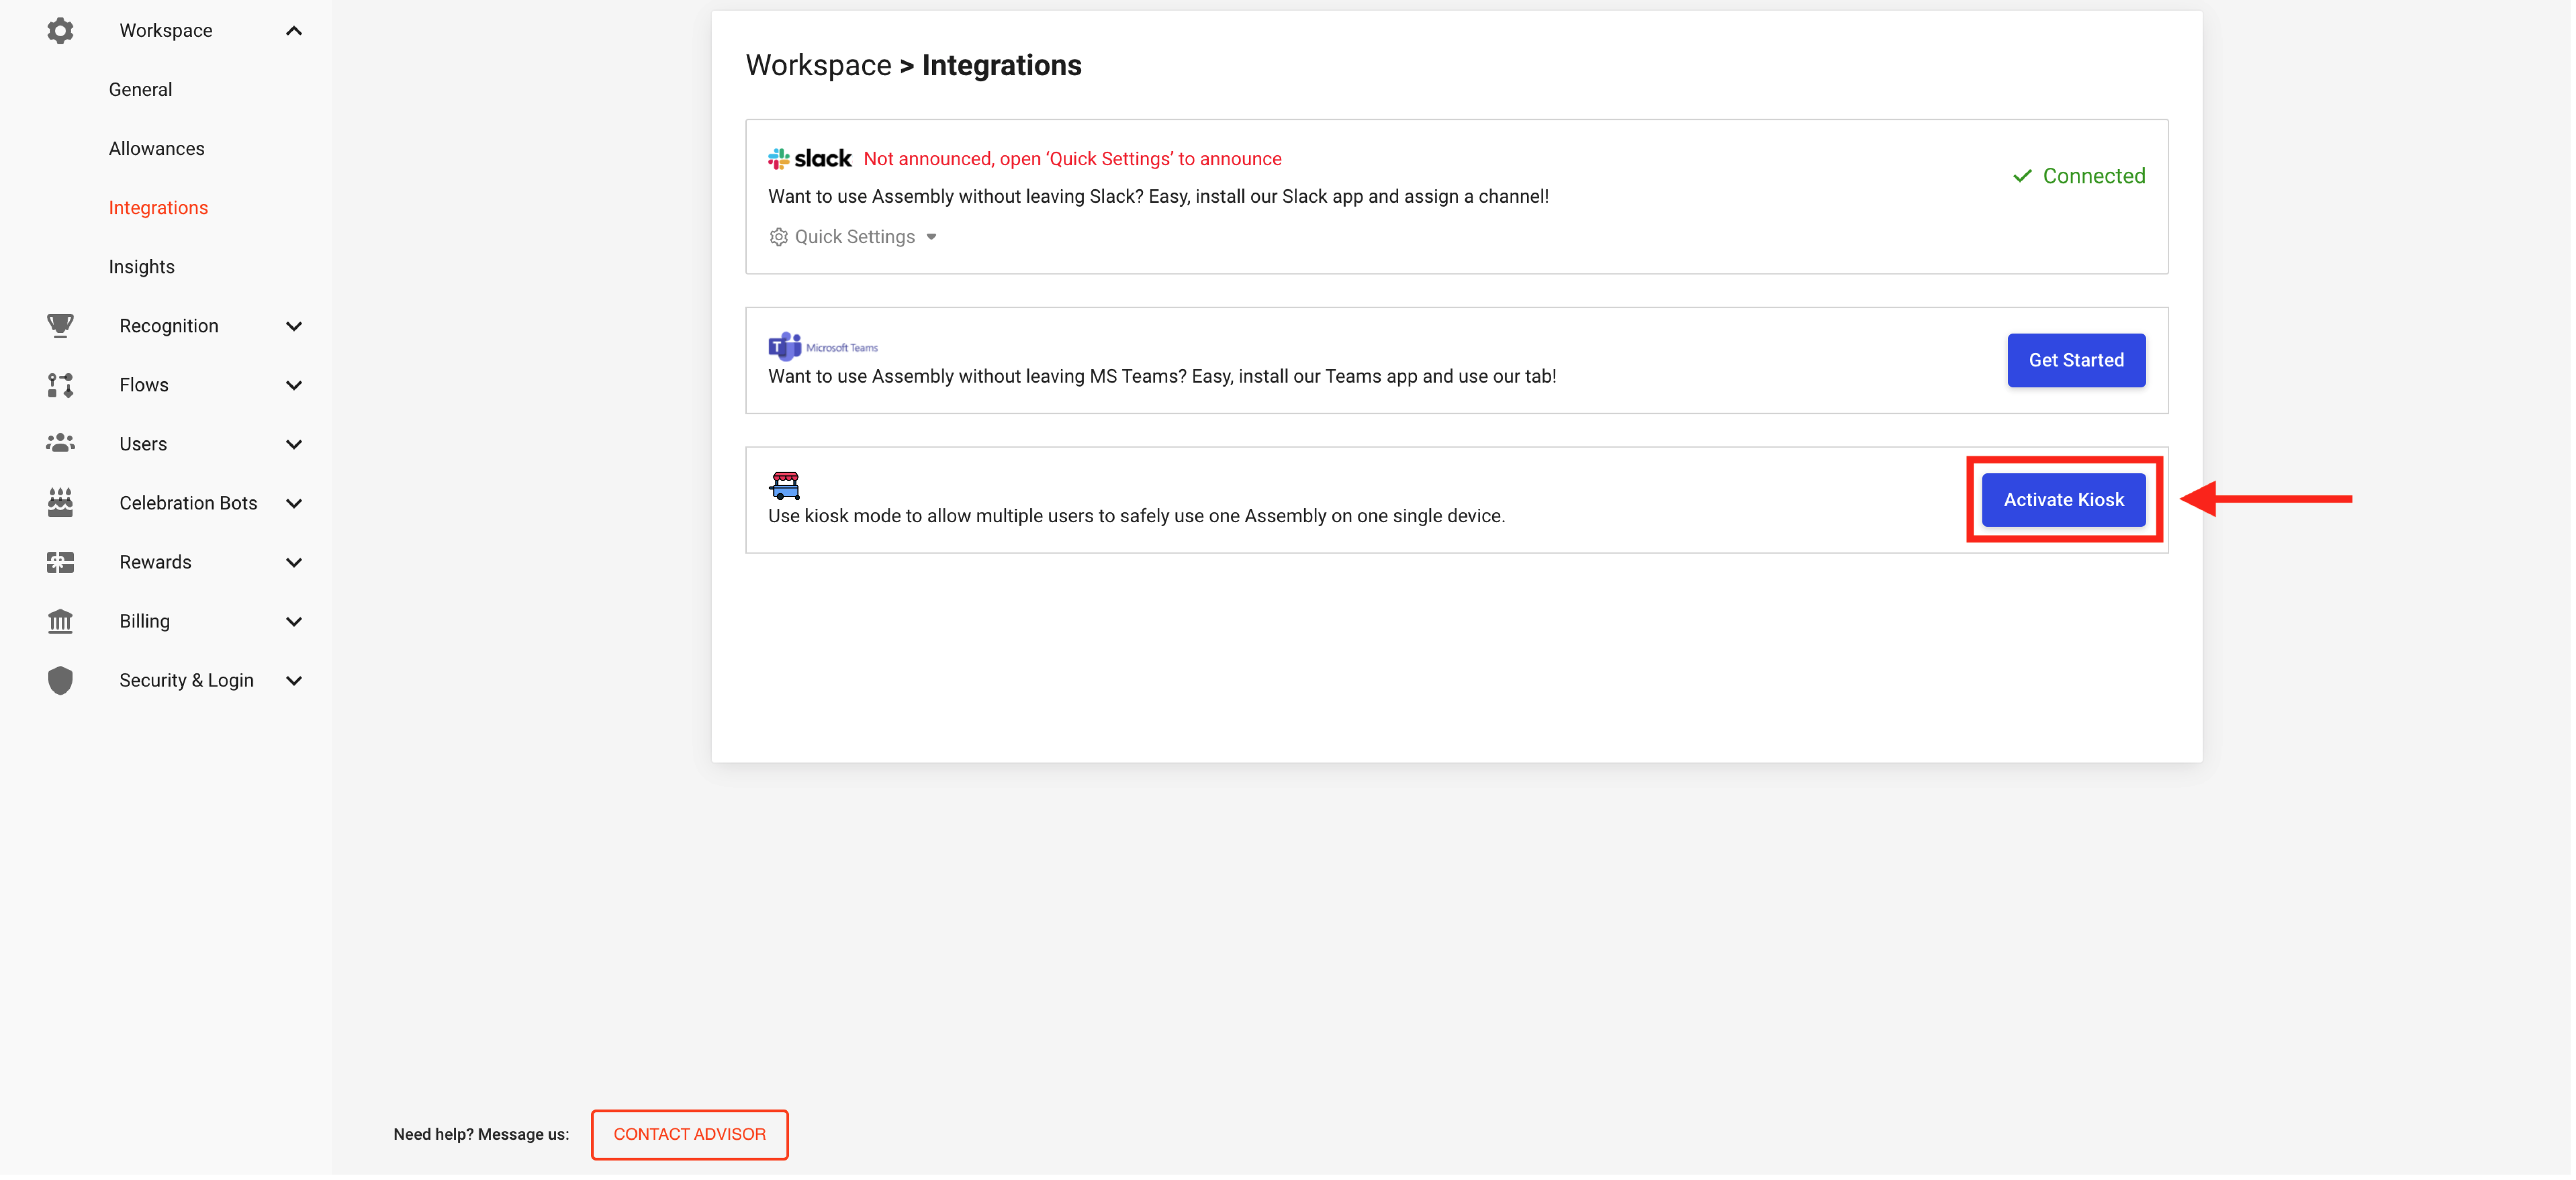Collapse the Workspace section chevron
The height and width of the screenshot is (1180, 2576).
pos(294,31)
